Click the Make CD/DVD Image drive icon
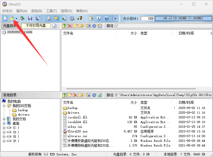 49,18
